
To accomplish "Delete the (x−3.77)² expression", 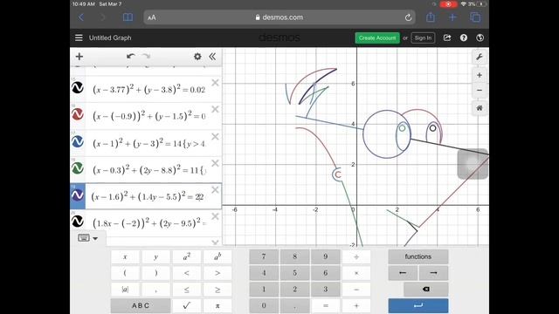I will (x=215, y=83).
